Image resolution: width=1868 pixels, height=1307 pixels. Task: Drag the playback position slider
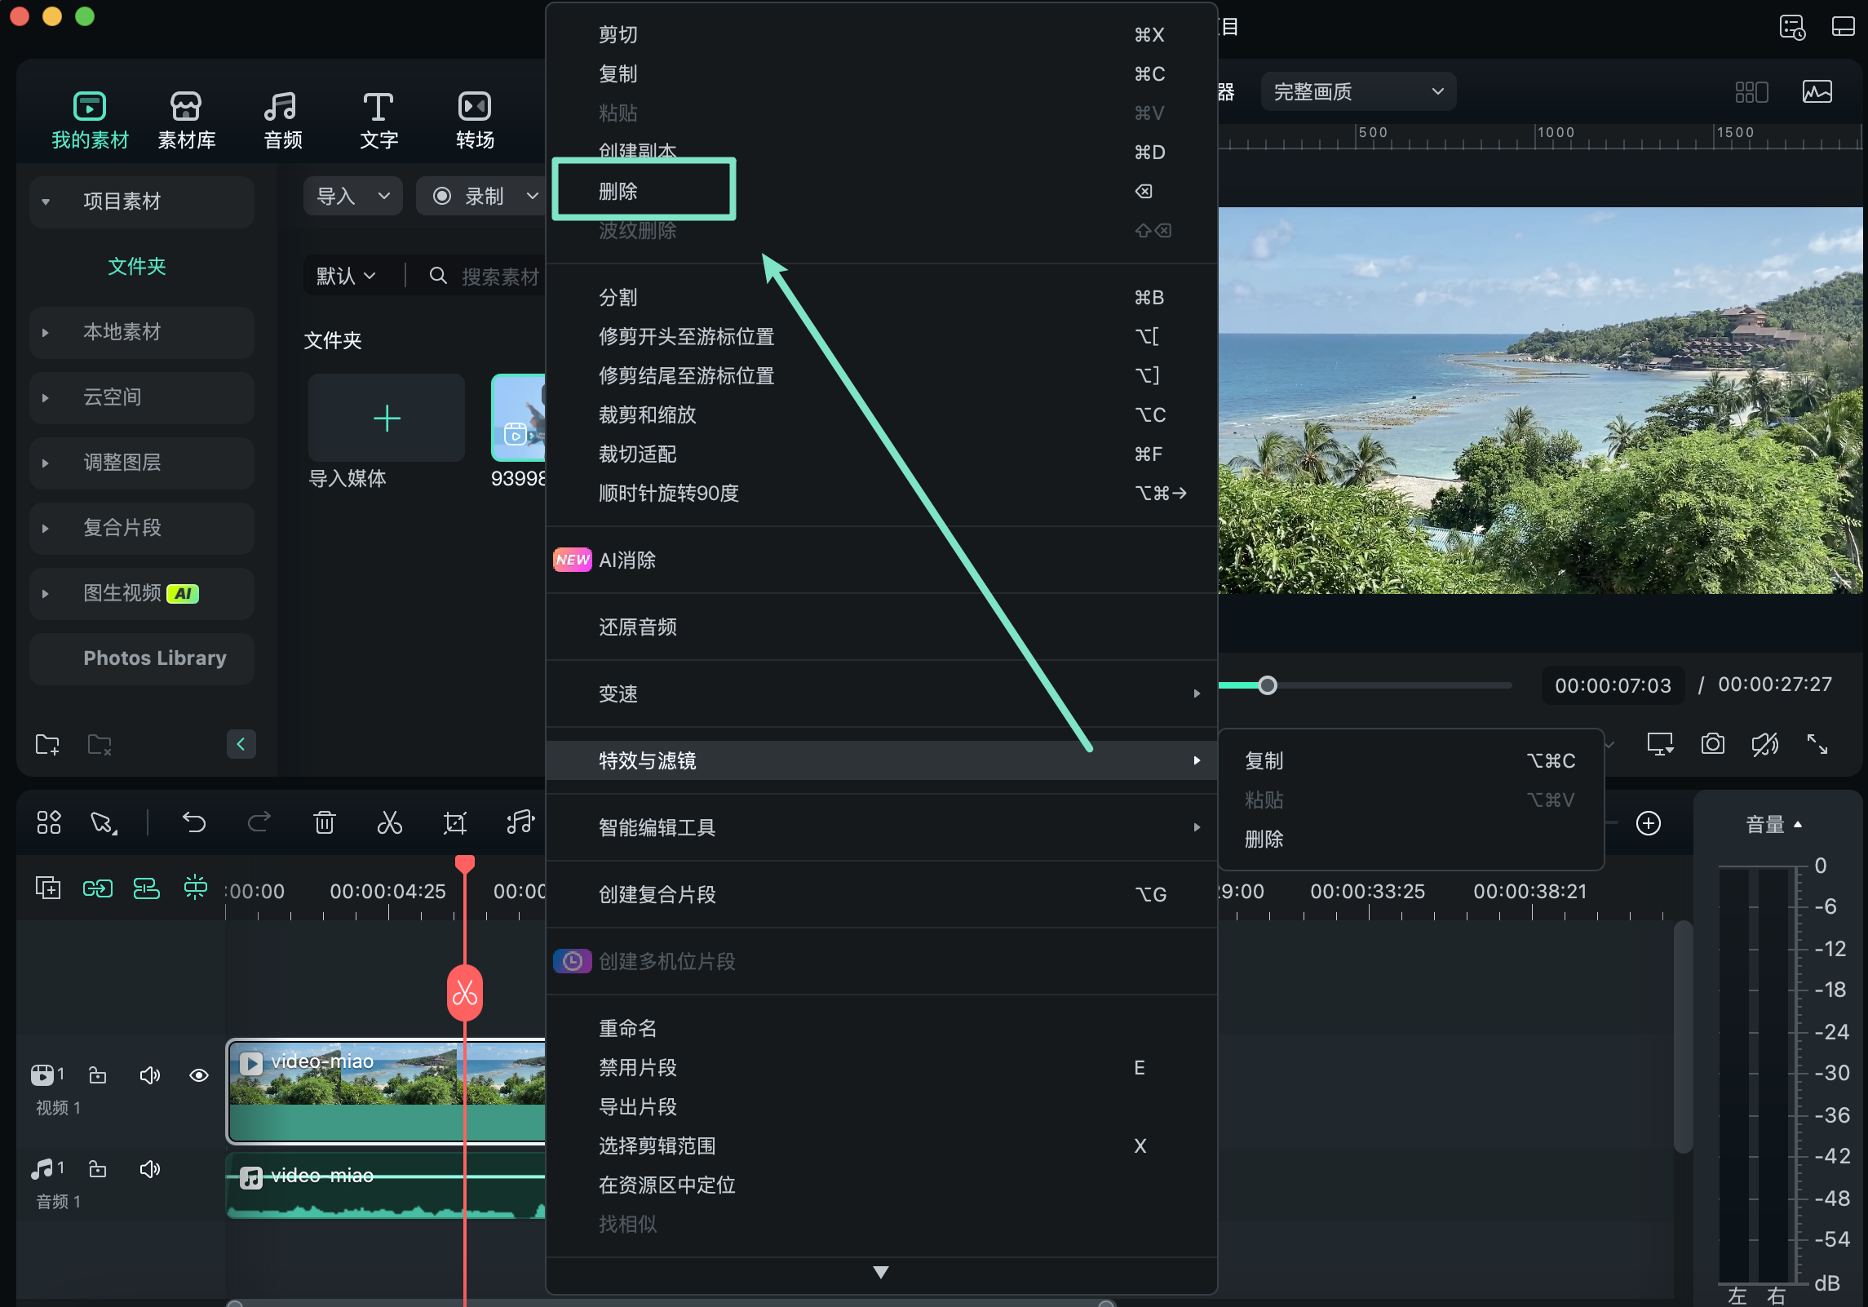pyautogui.click(x=1268, y=685)
